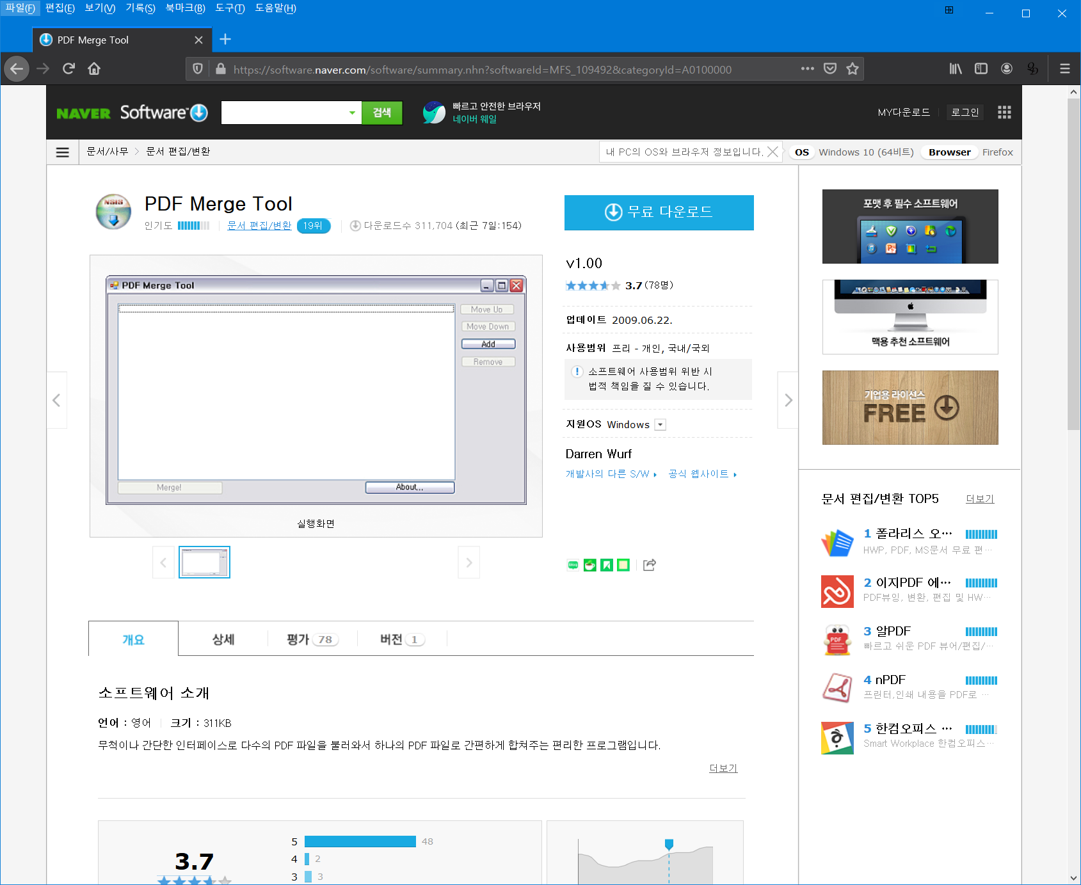Click the 5-star rating bar
Viewport: 1081px width, 885px height.
point(360,841)
